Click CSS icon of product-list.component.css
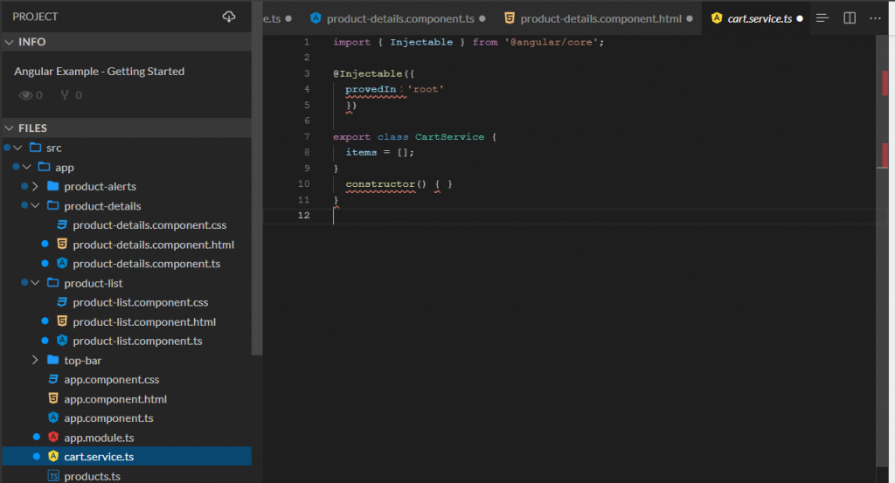895x483 pixels. (x=62, y=302)
